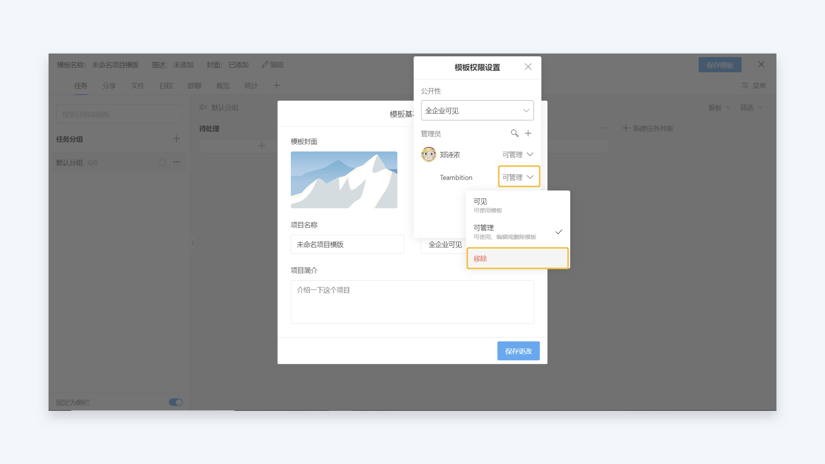Image resolution: width=825 pixels, height=464 pixels.
Task: Expand 郑诗浓 permission dropdown
Action: click(x=518, y=154)
